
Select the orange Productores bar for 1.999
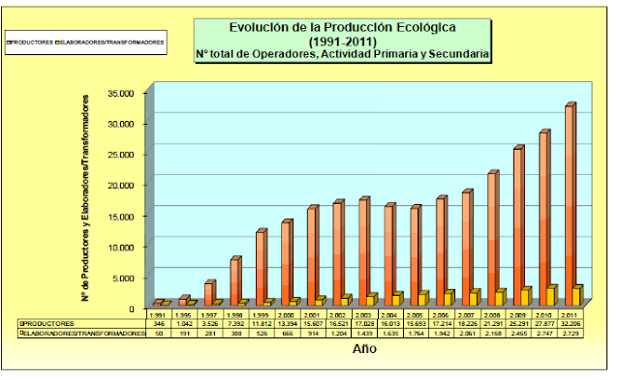[262, 267]
